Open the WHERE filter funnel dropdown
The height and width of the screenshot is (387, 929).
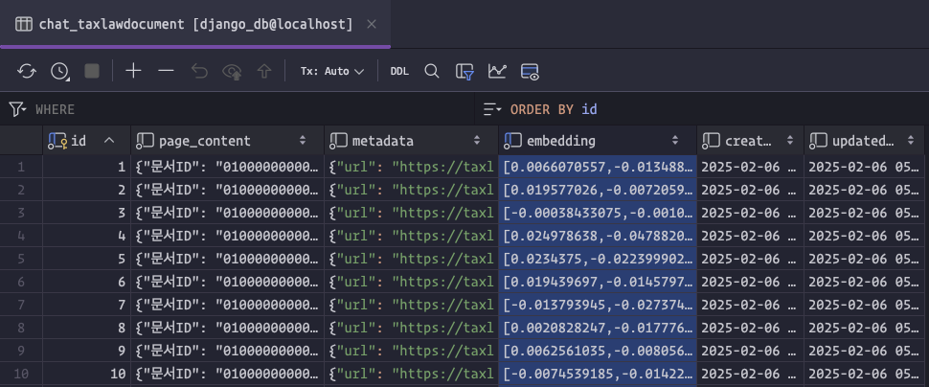pos(18,109)
